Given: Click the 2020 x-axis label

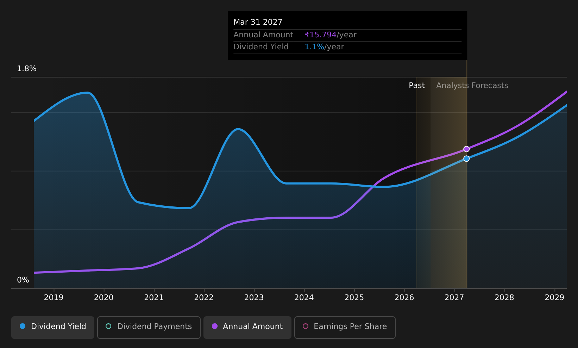Looking at the screenshot, I should coord(104,298).
